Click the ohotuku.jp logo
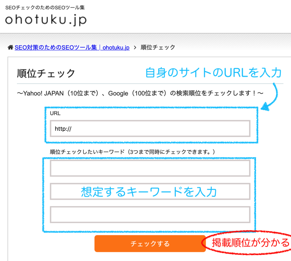Screen dimensions: 291x261 pos(46,20)
